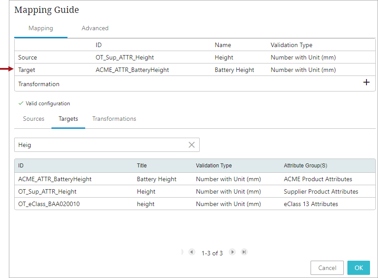Sort results by the Title column header
This screenshot has height=278, width=378.
pos(142,166)
